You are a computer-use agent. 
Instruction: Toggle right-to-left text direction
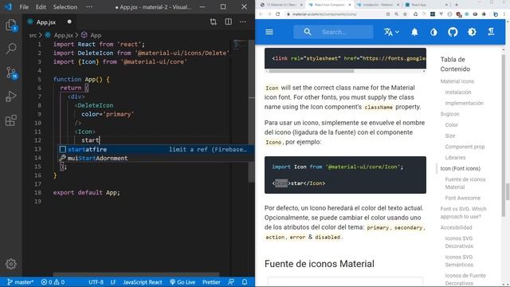[491, 32]
